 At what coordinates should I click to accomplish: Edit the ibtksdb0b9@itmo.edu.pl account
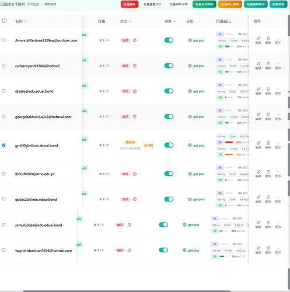coord(258,174)
